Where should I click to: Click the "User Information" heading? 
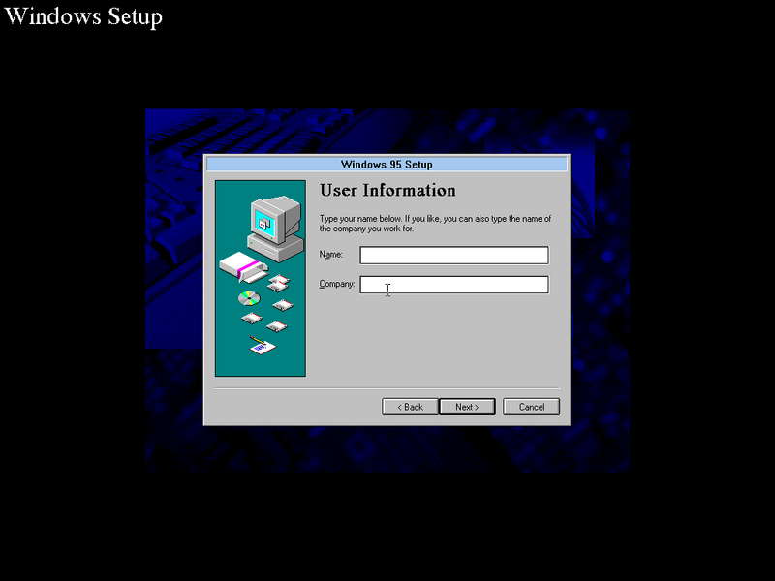[x=387, y=190]
